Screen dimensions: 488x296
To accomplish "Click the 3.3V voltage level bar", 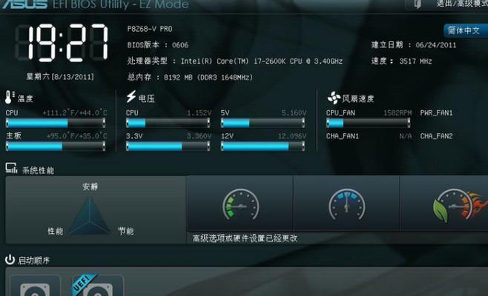I will pyautogui.click(x=168, y=147).
